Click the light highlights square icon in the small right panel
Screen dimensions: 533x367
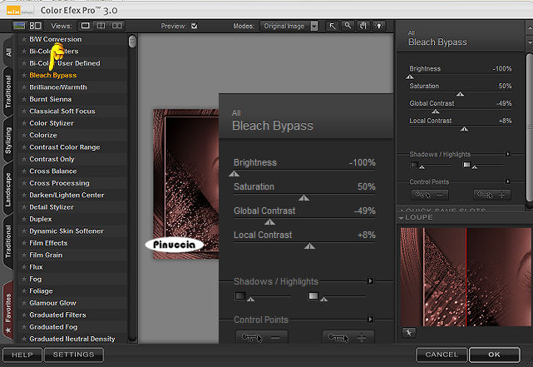click(x=466, y=165)
